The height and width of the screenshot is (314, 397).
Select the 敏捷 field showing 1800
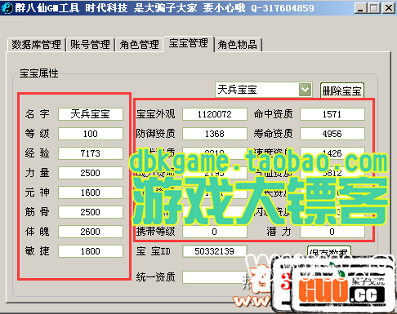(91, 251)
